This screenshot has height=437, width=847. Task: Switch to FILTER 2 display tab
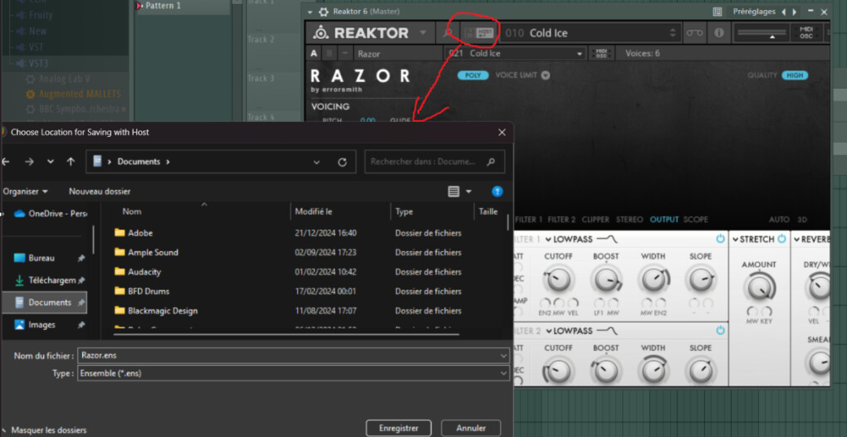[561, 220]
